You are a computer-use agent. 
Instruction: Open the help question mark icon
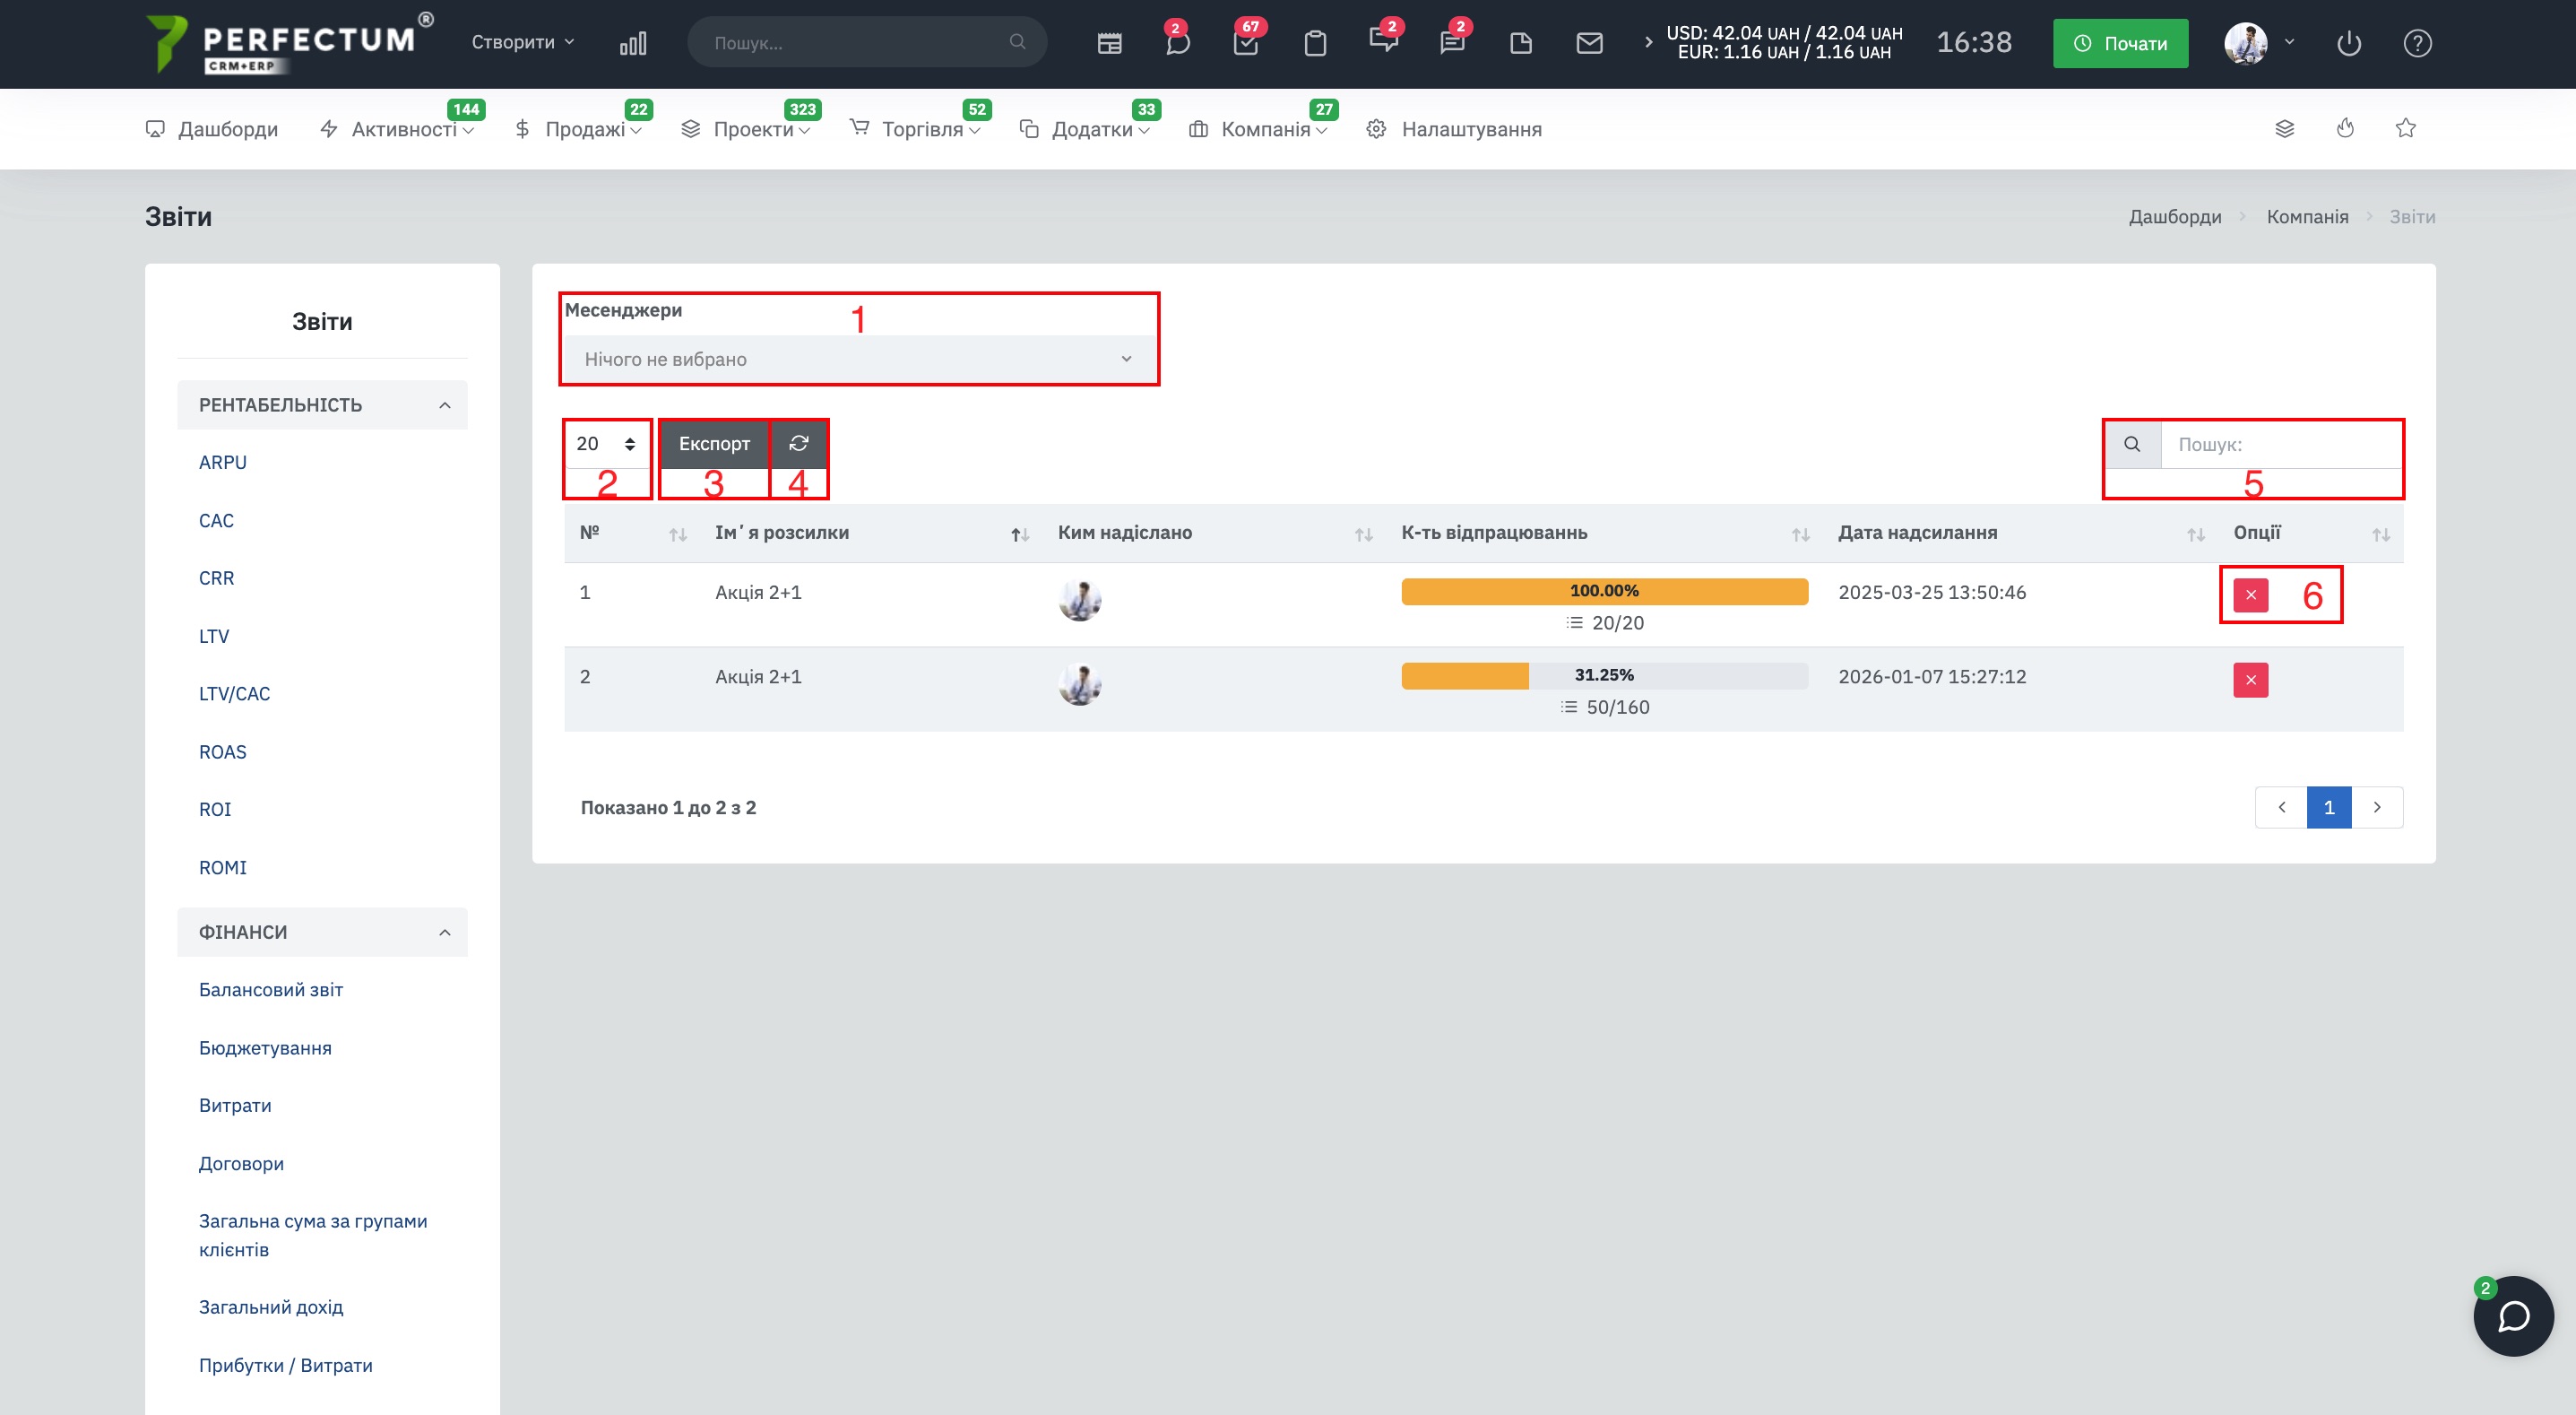2417,43
